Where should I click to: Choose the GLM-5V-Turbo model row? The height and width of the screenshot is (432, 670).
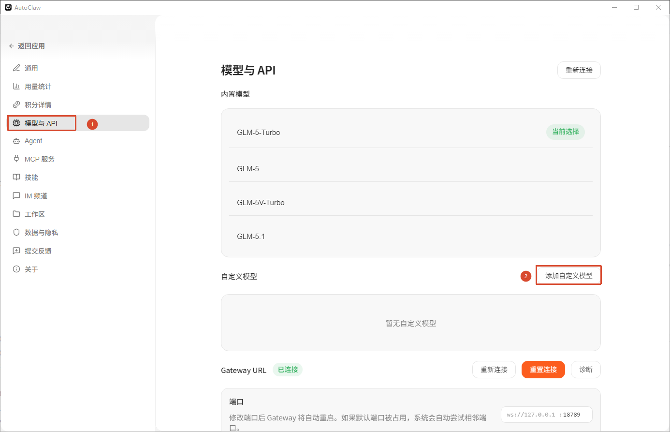pyautogui.click(x=411, y=199)
